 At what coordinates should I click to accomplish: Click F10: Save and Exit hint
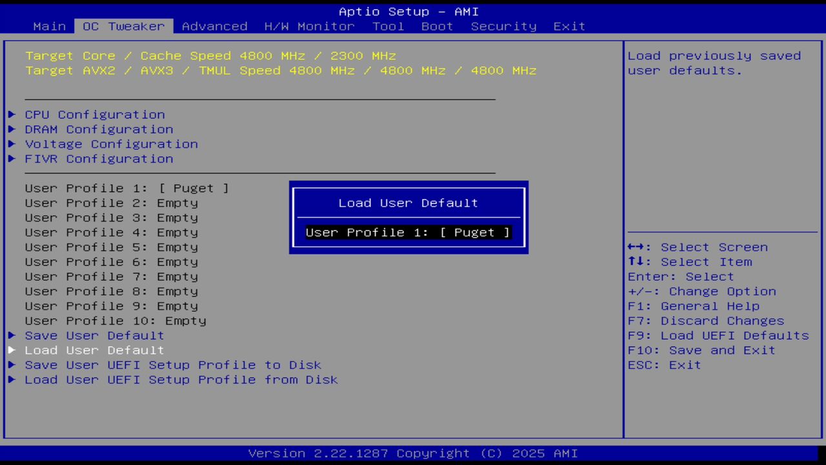click(x=701, y=351)
